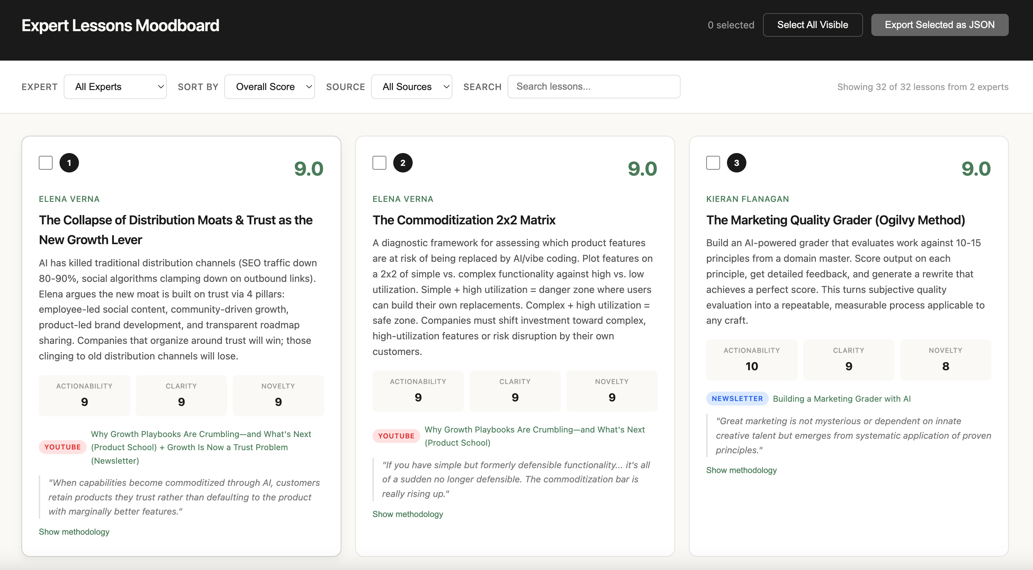The height and width of the screenshot is (570, 1033).
Task: Show methodology for the Distribution Moats lesson
Action: pos(74,532)
